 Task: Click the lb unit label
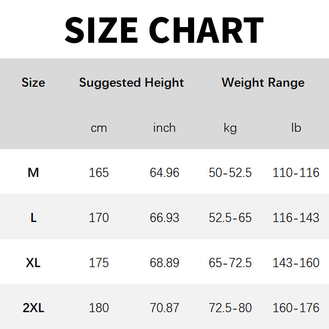click(x=296, y=128)
